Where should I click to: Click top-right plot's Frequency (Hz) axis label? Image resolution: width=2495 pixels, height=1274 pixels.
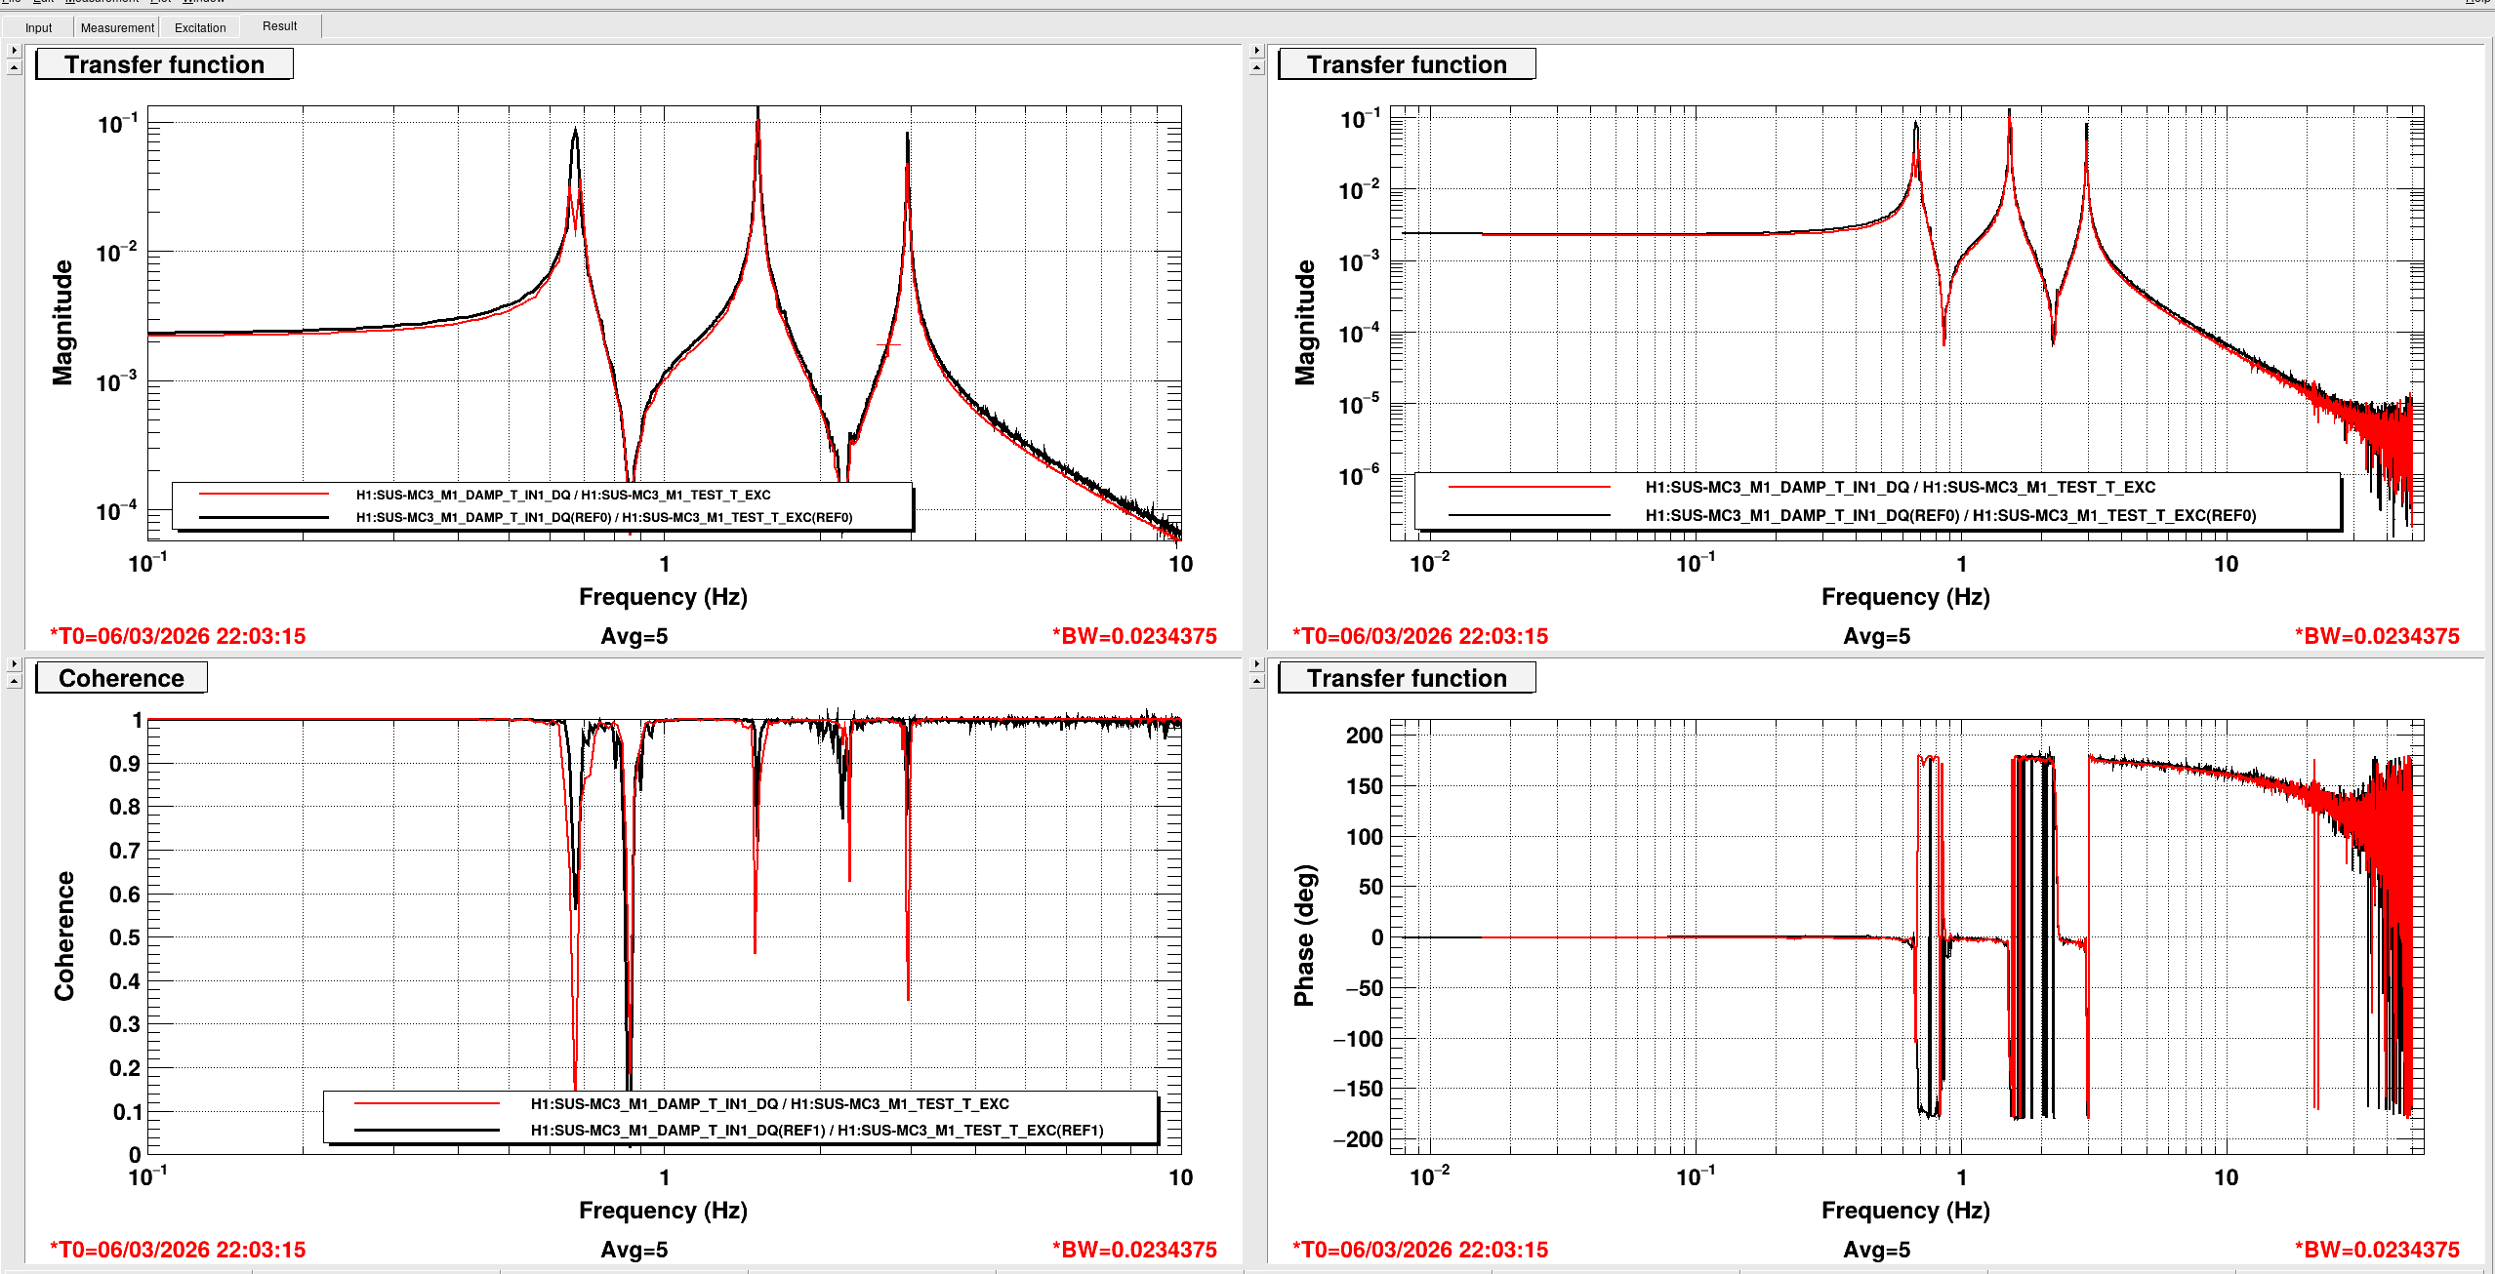point(1904,596)
